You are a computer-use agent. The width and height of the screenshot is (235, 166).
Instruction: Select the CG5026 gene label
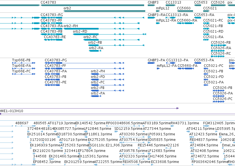[x=218, y=2]
